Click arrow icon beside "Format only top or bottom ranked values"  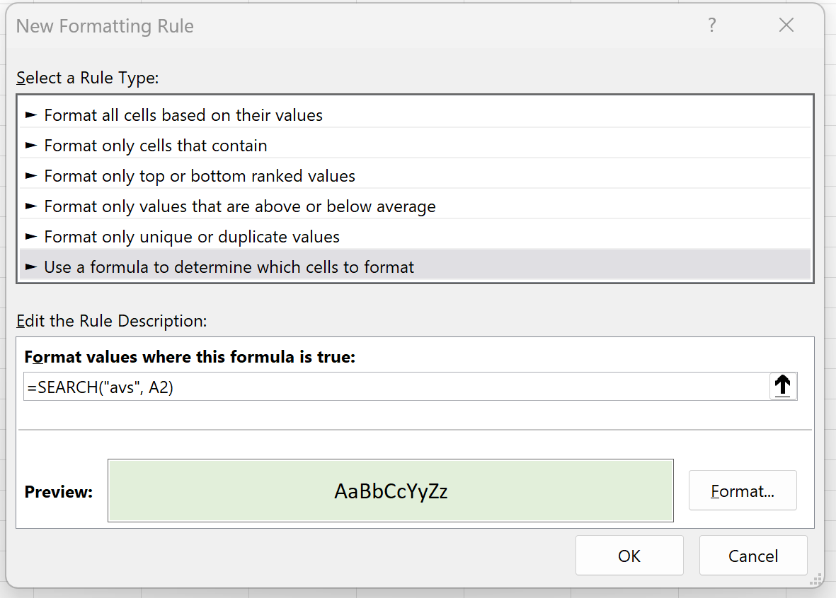pos(31,175)
